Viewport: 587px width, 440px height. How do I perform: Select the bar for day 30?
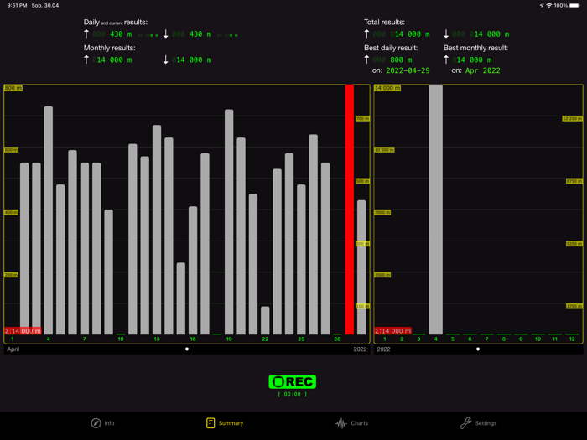coord(361,267)
